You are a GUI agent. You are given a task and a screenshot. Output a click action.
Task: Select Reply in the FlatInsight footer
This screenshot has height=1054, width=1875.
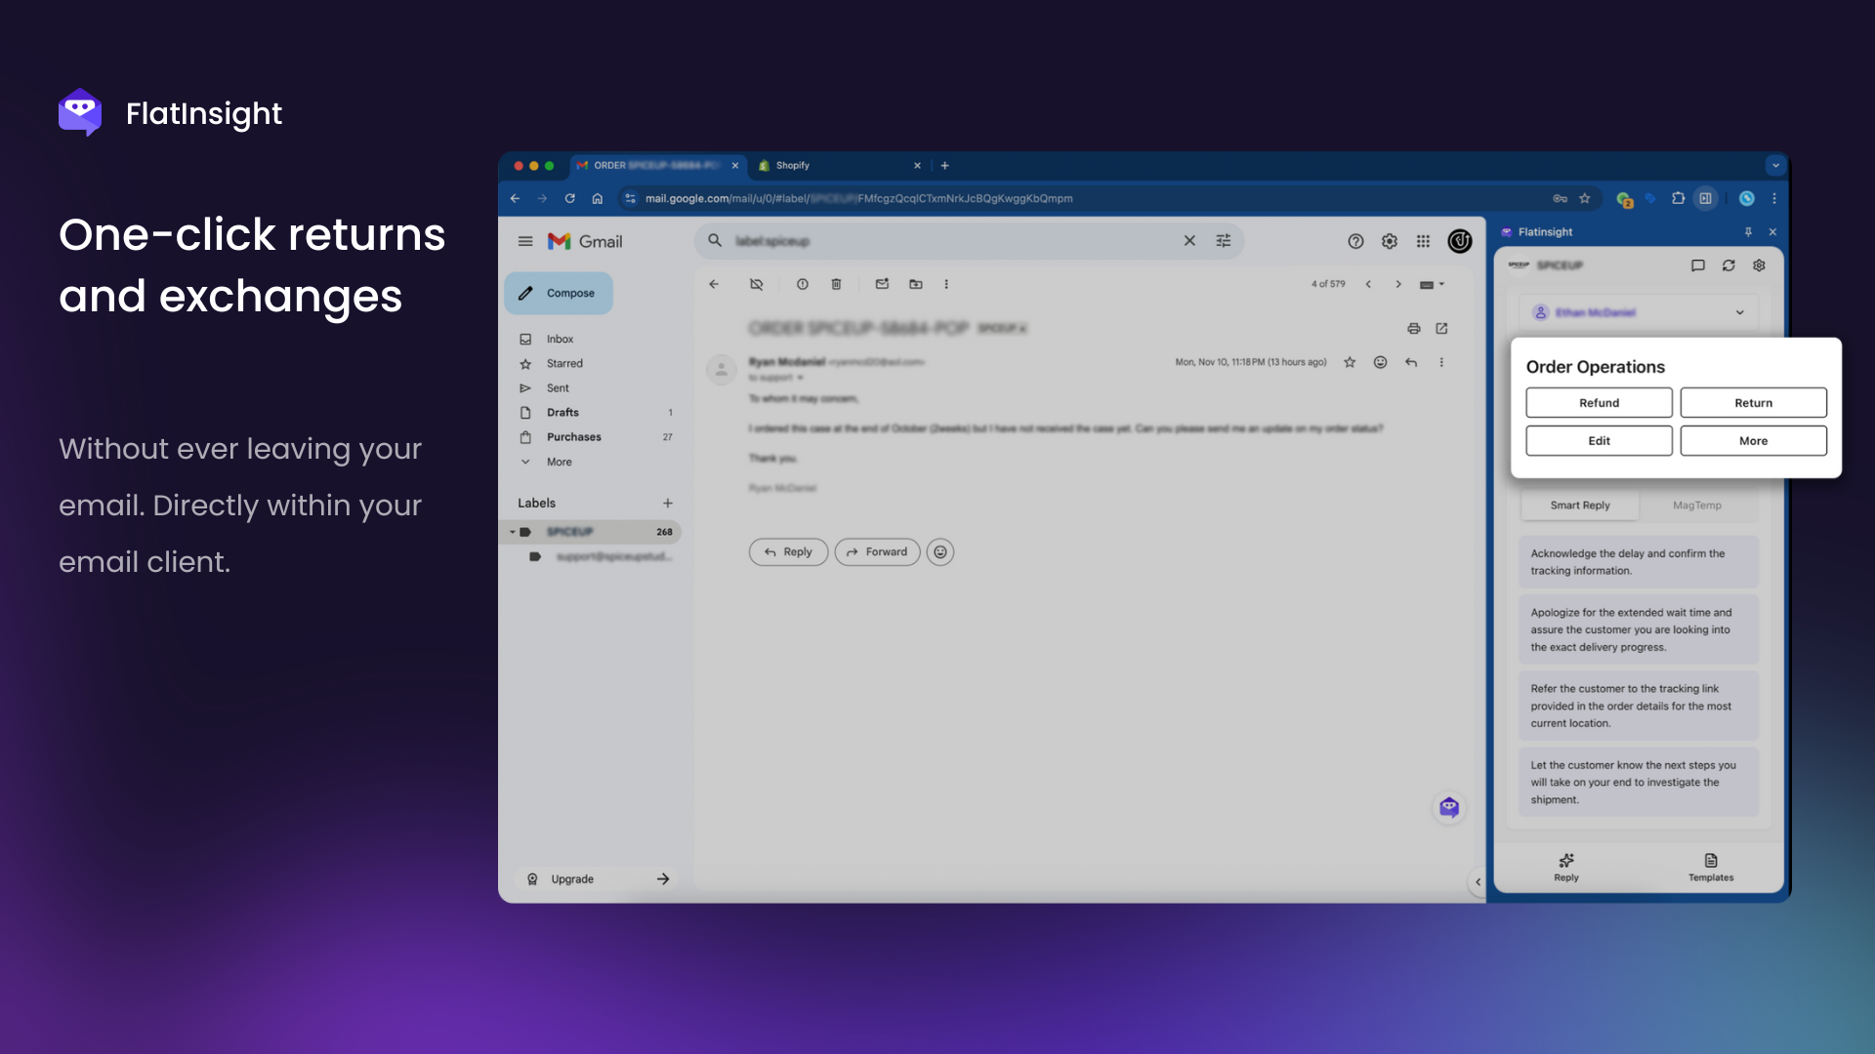coord(1565,868)
